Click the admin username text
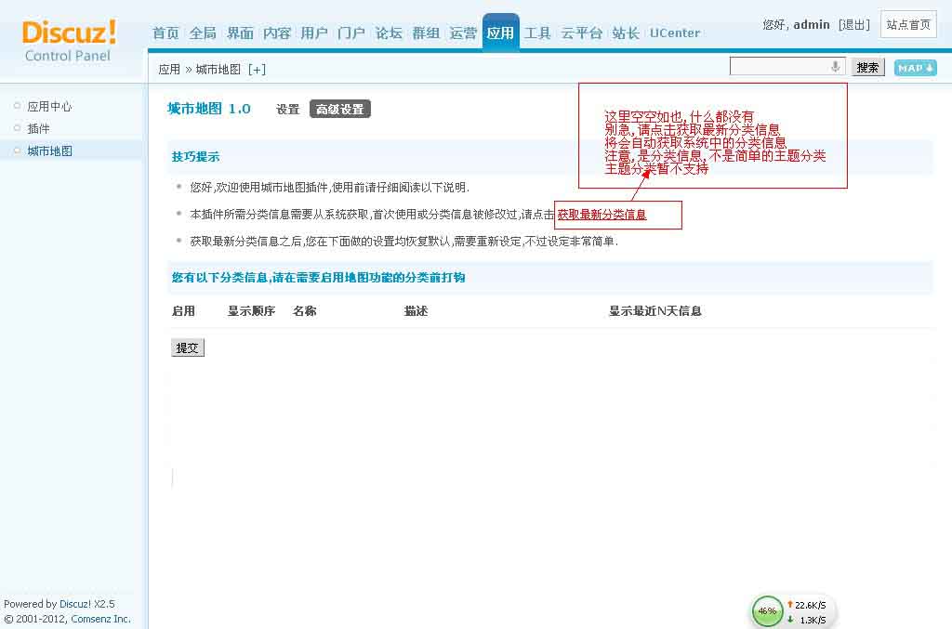The height and width of the screenshot is (629, 952). 811,25
